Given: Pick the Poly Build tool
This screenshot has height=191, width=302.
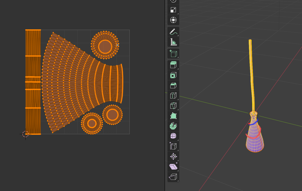Looking at the screenshot, I should 173,116.
